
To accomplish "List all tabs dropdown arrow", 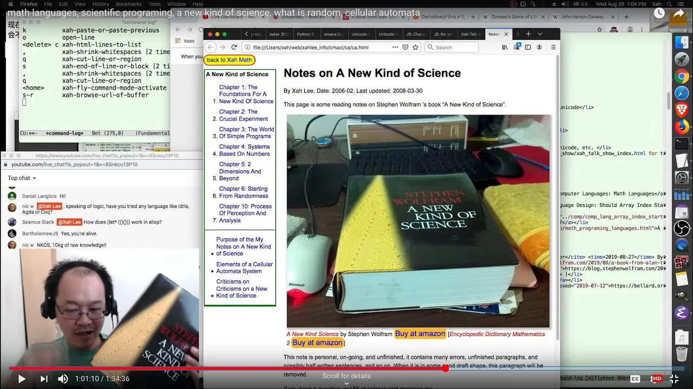I will click(x=540, y=34).
